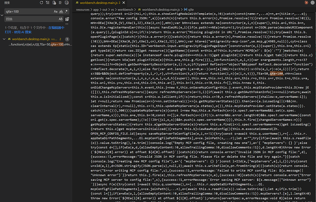Image resolution: width=316 pixels, height=202 pixels.
Task: Toggle regular expression search option
Action: coord(66,11)
